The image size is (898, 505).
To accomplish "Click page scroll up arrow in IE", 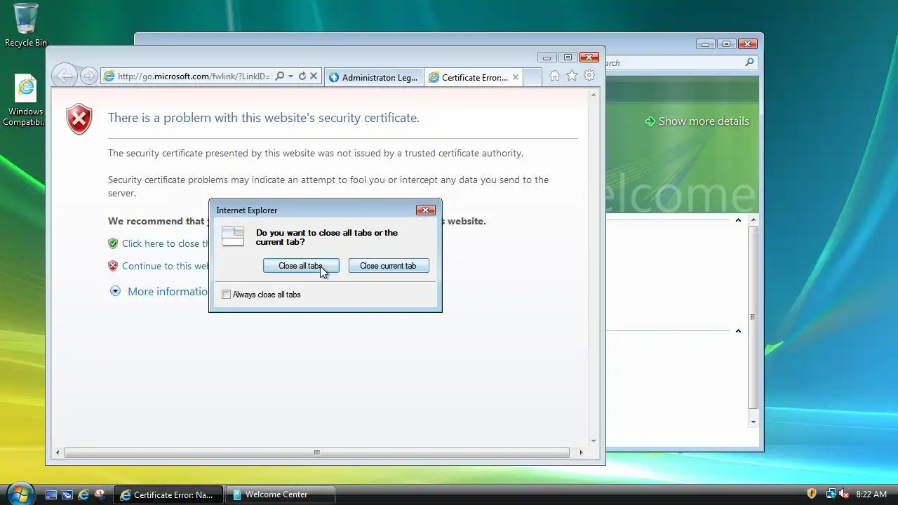I will [x=594, y=94].
